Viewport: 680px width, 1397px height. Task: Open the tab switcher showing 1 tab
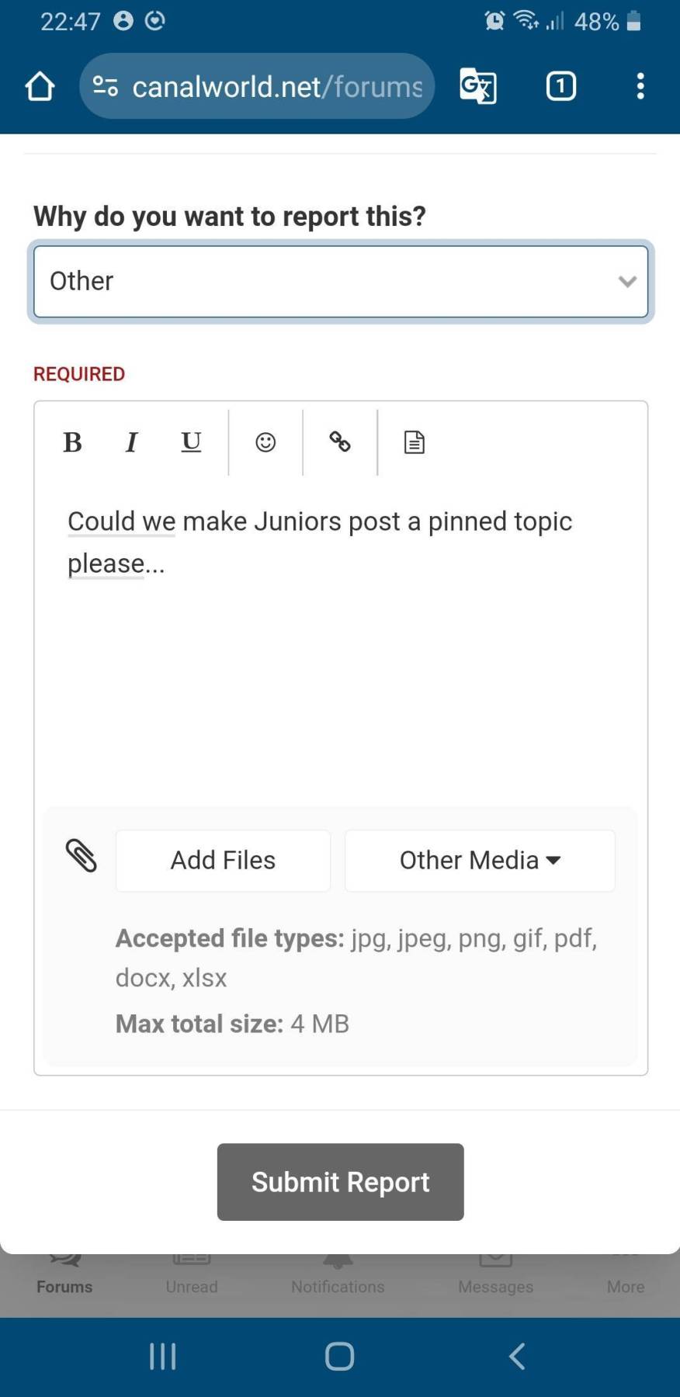[x=560, y=86]
